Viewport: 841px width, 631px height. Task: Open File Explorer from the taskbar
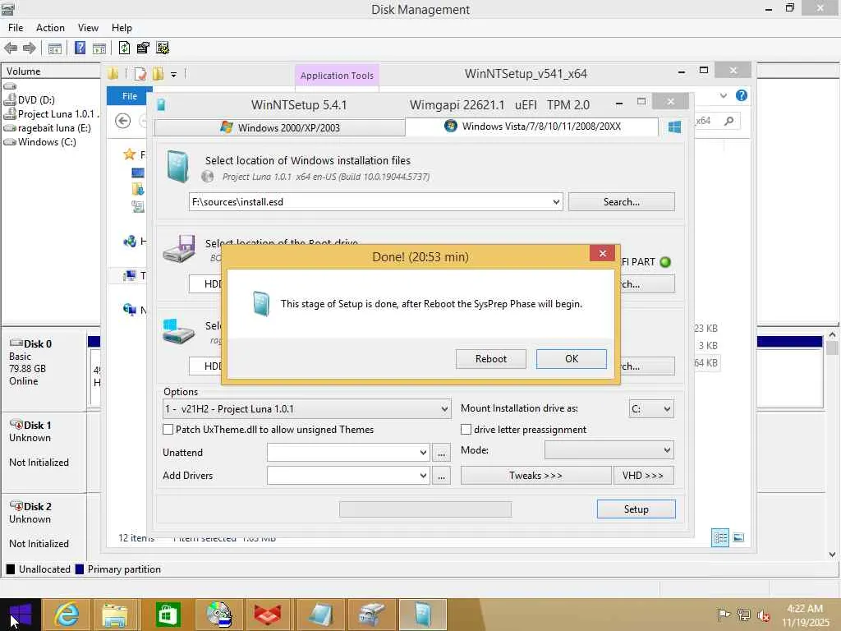(x=114, y=615)
